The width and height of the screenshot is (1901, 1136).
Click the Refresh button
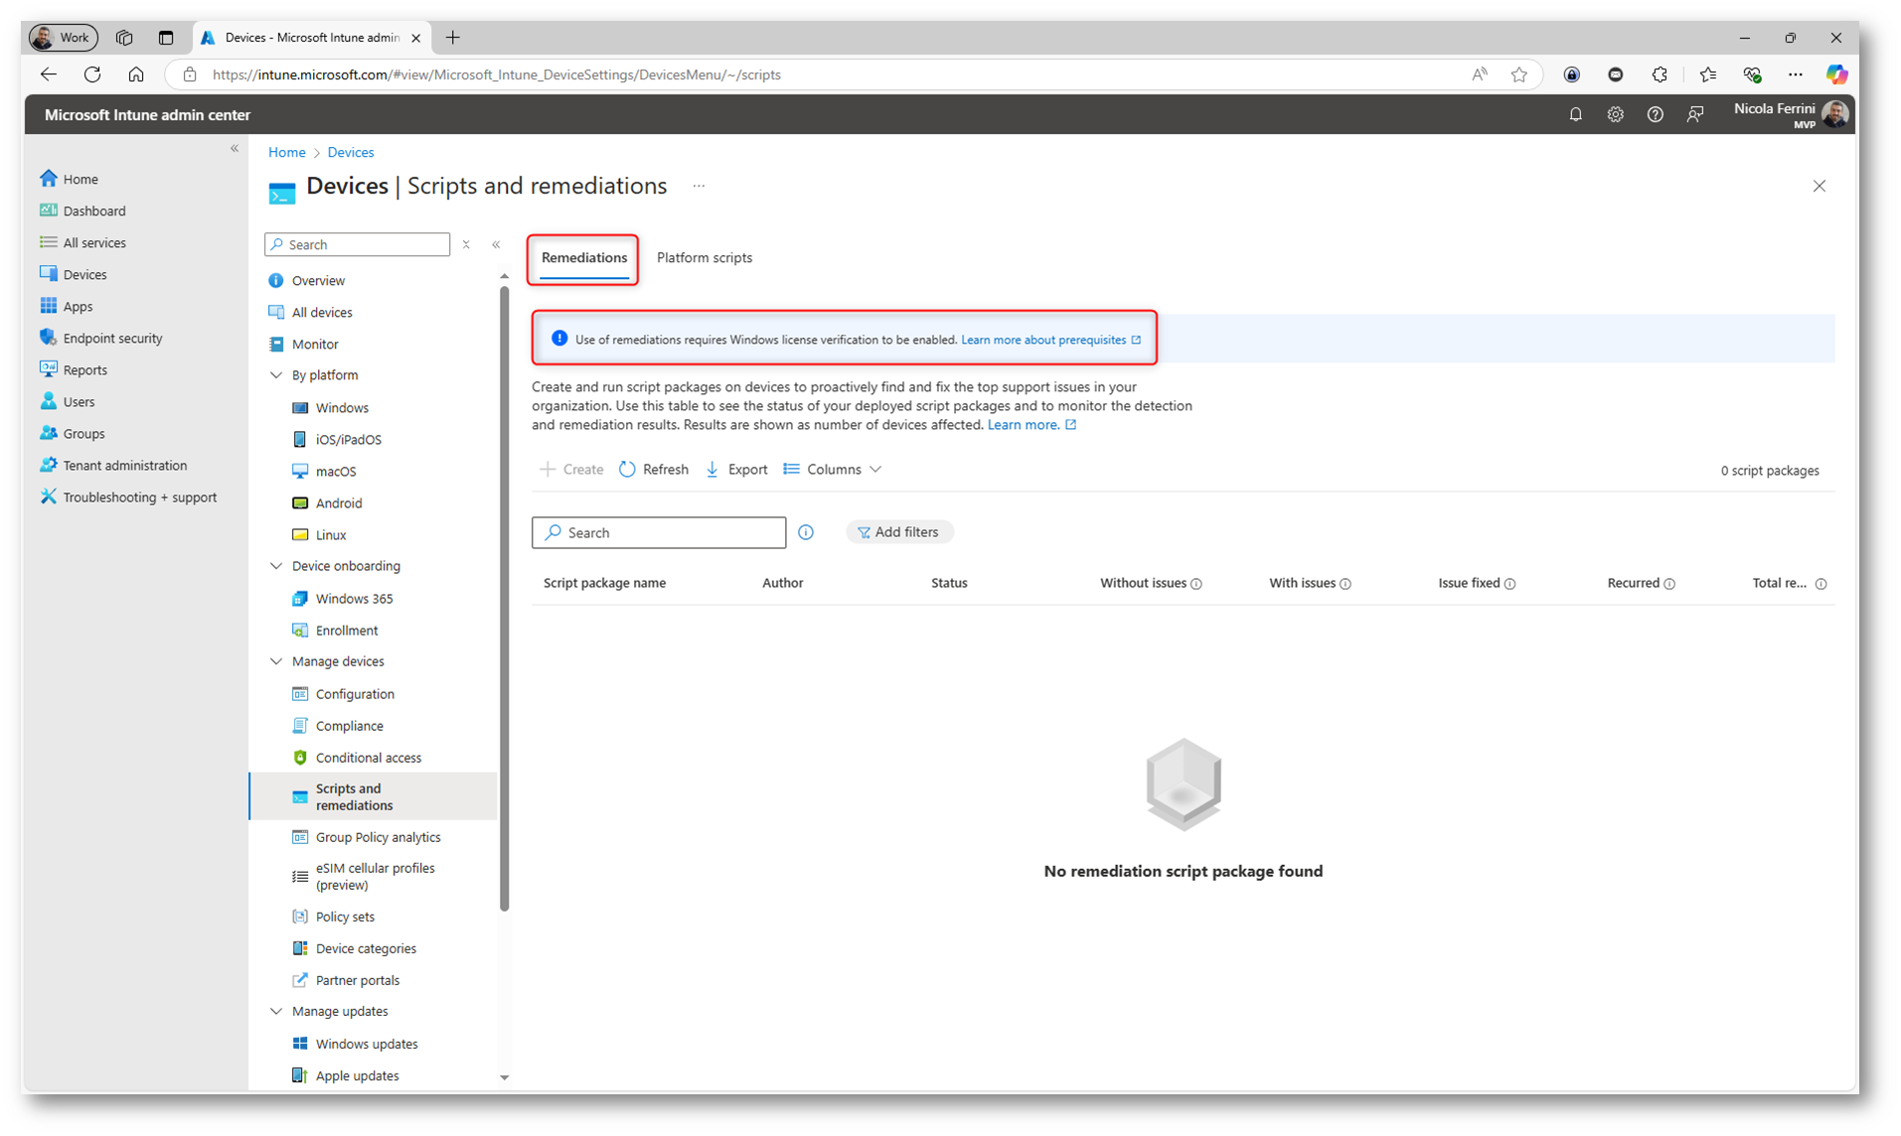(x=654, y=470)
